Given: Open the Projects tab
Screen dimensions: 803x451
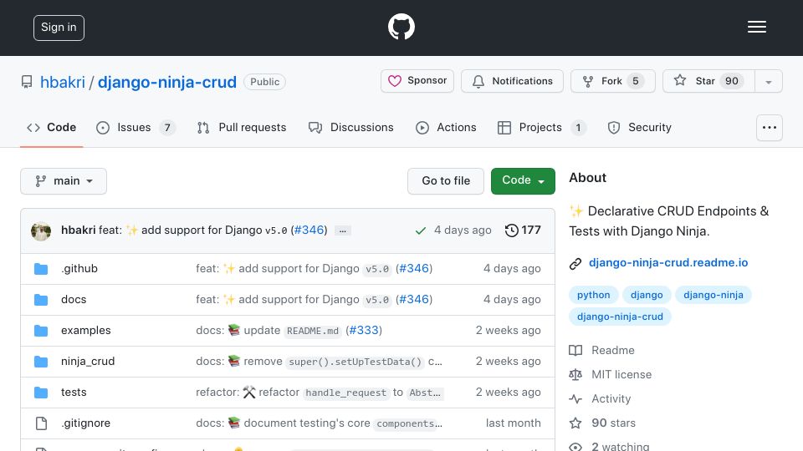Looking at the screenshot, I should 541,127.
